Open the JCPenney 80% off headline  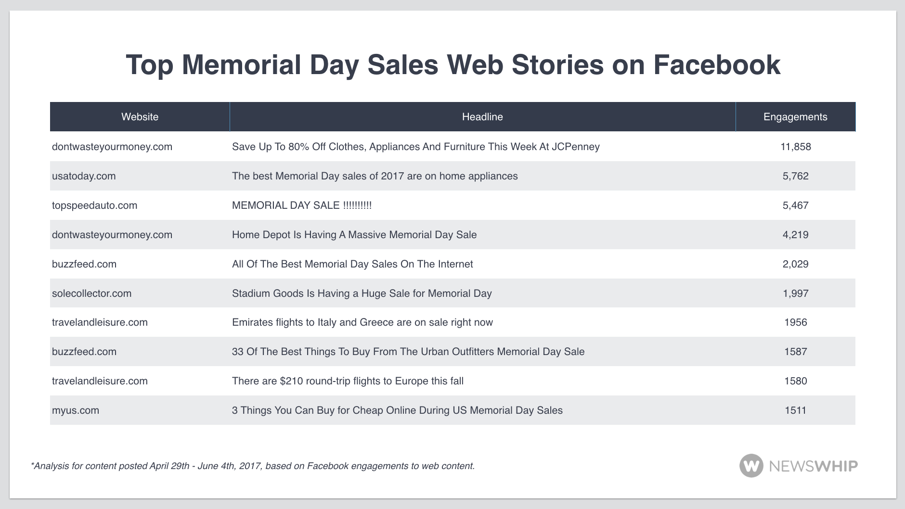[415, 147]
